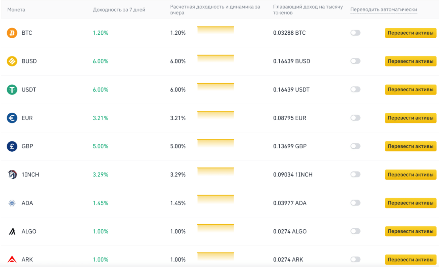Click the ARK coin icon
The image size is (439, 267).
tap(12, 260)
